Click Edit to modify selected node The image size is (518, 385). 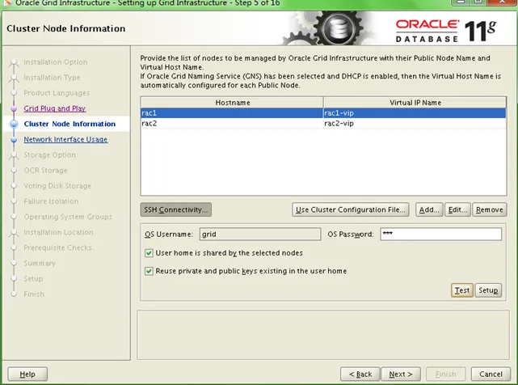(457, 209)
